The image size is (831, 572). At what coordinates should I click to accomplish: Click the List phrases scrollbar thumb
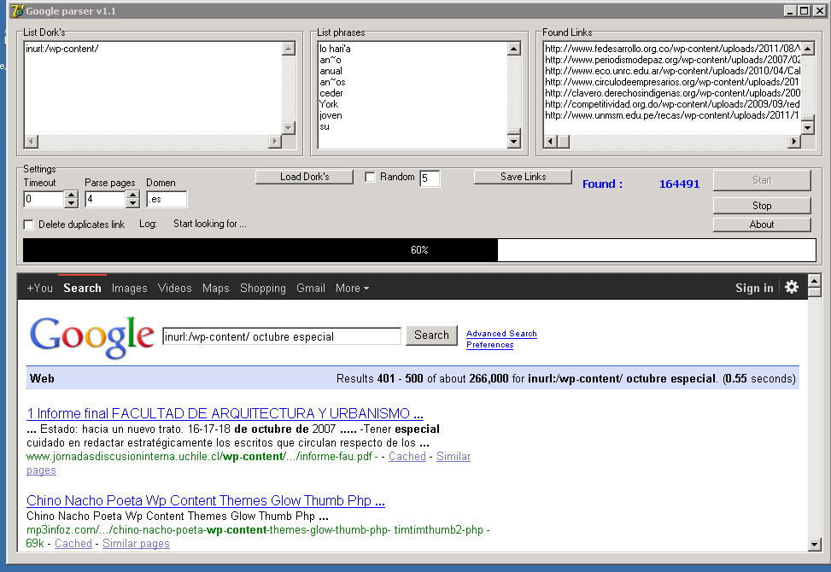pos(513,131)
